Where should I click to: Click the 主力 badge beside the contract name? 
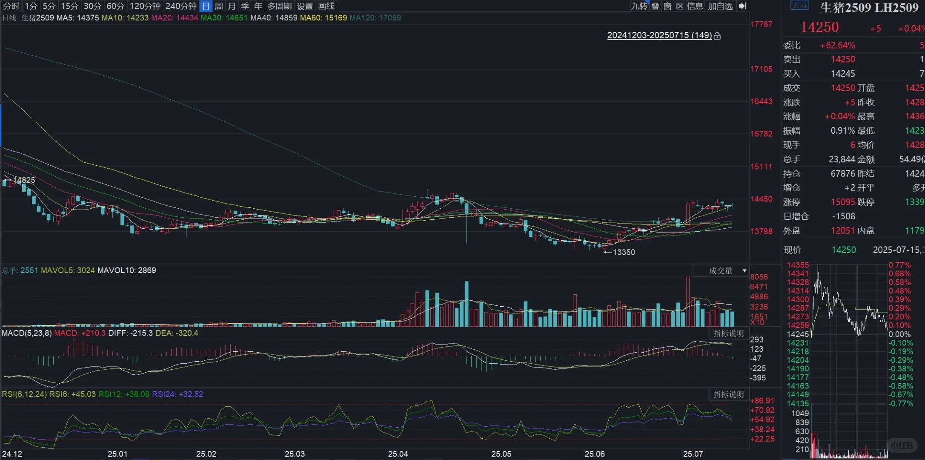[x=799, y=5]
